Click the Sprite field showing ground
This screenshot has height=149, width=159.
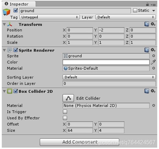coord(106,56)
